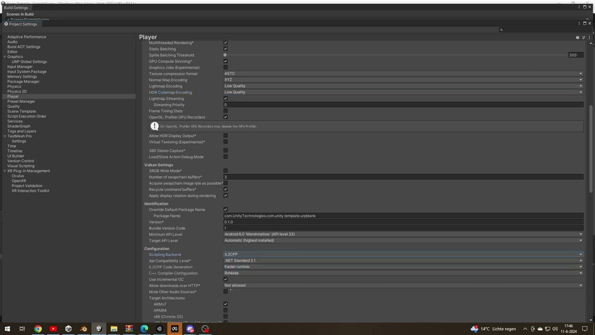595x335 pixels.
Task: Collapse the Graphics tree section
Action: [x=5, y=57]
